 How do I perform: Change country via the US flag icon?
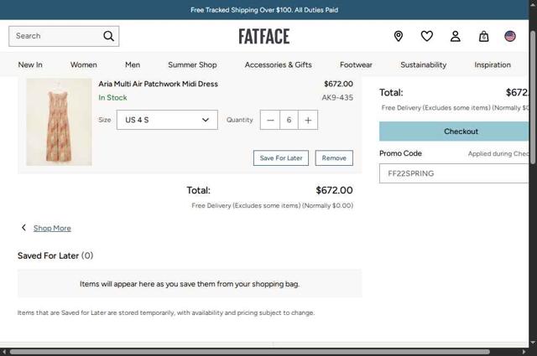[510, 36]
